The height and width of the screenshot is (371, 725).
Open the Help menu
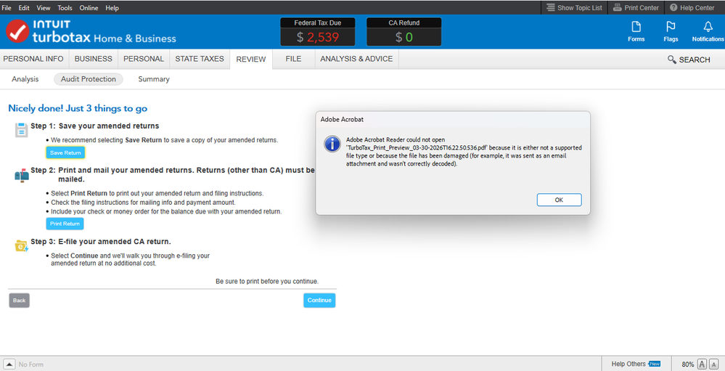coord(112,8)
